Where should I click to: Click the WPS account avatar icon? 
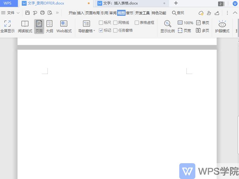[x=235, y=4]
